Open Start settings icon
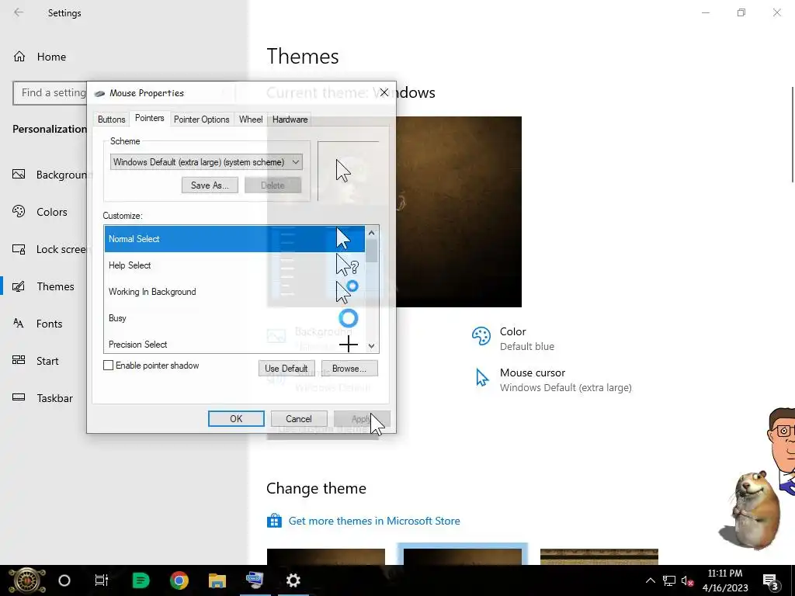 point(19,360)
